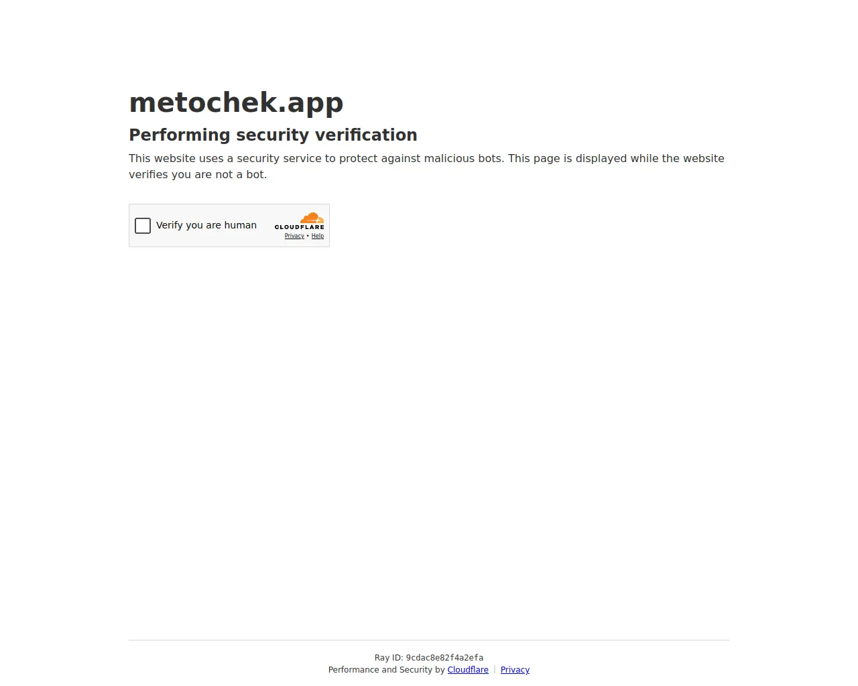Click the horizontal rule above the footer
The image size is (858, 686).
tap(429, 640)
